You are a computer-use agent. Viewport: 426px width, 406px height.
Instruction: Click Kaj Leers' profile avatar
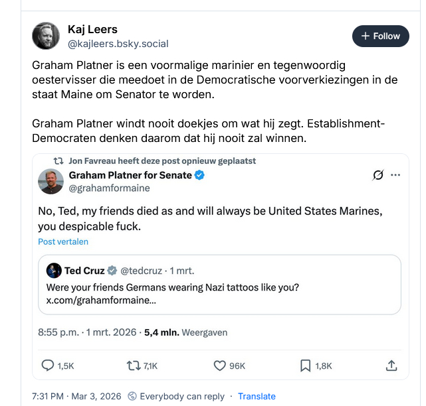pos(45,36)
